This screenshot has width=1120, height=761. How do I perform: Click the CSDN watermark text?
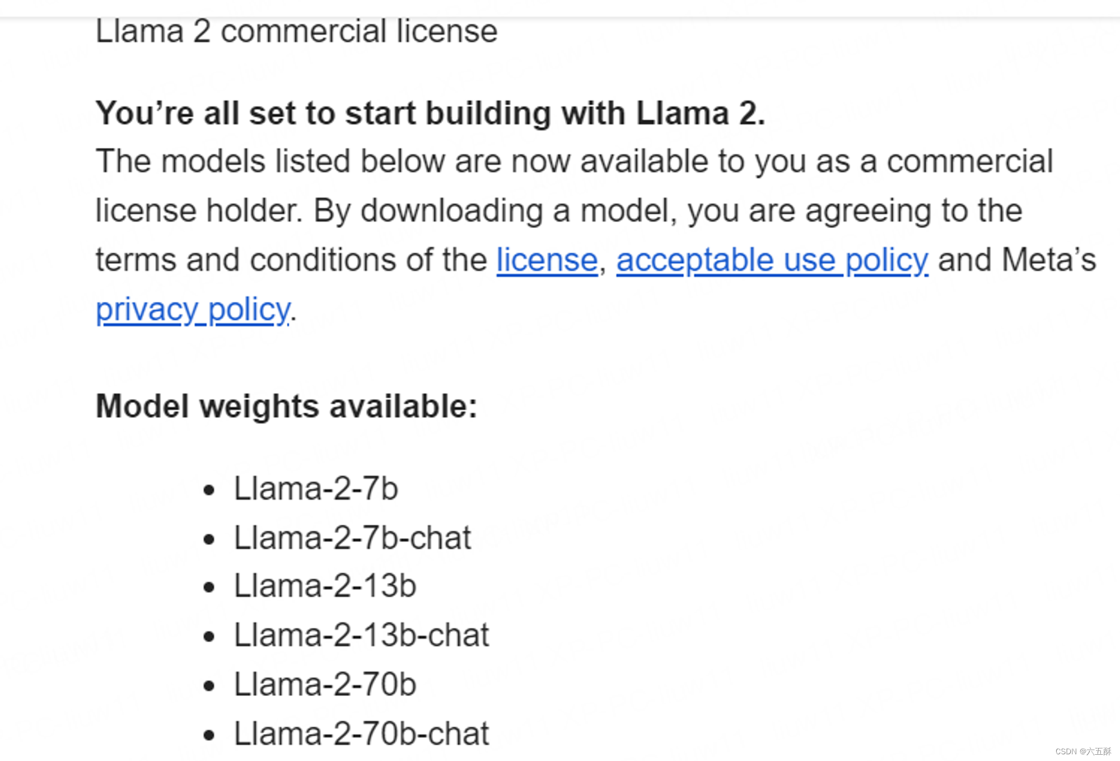point(1083,751)
